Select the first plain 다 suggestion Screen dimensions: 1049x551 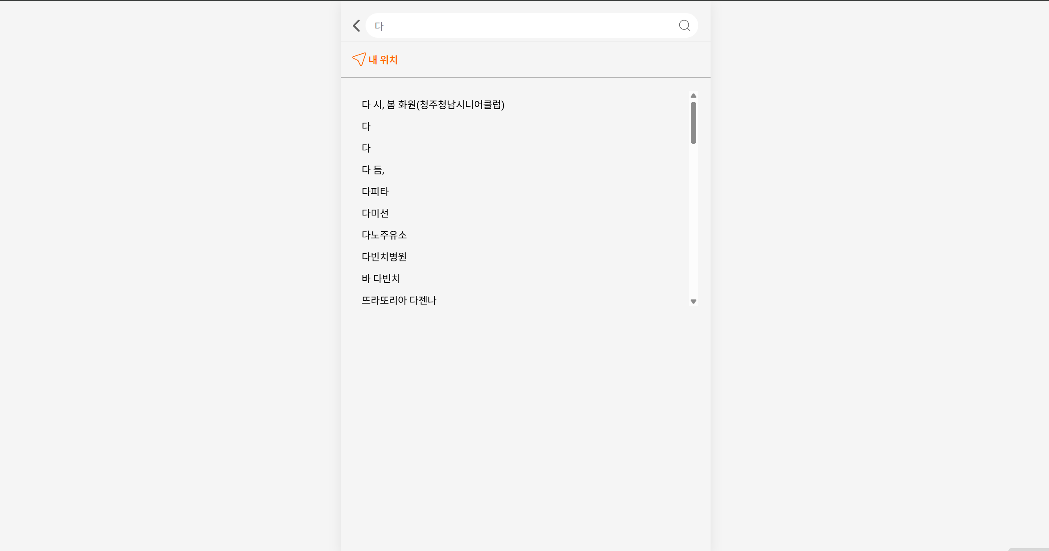click(x=366, y=126)
